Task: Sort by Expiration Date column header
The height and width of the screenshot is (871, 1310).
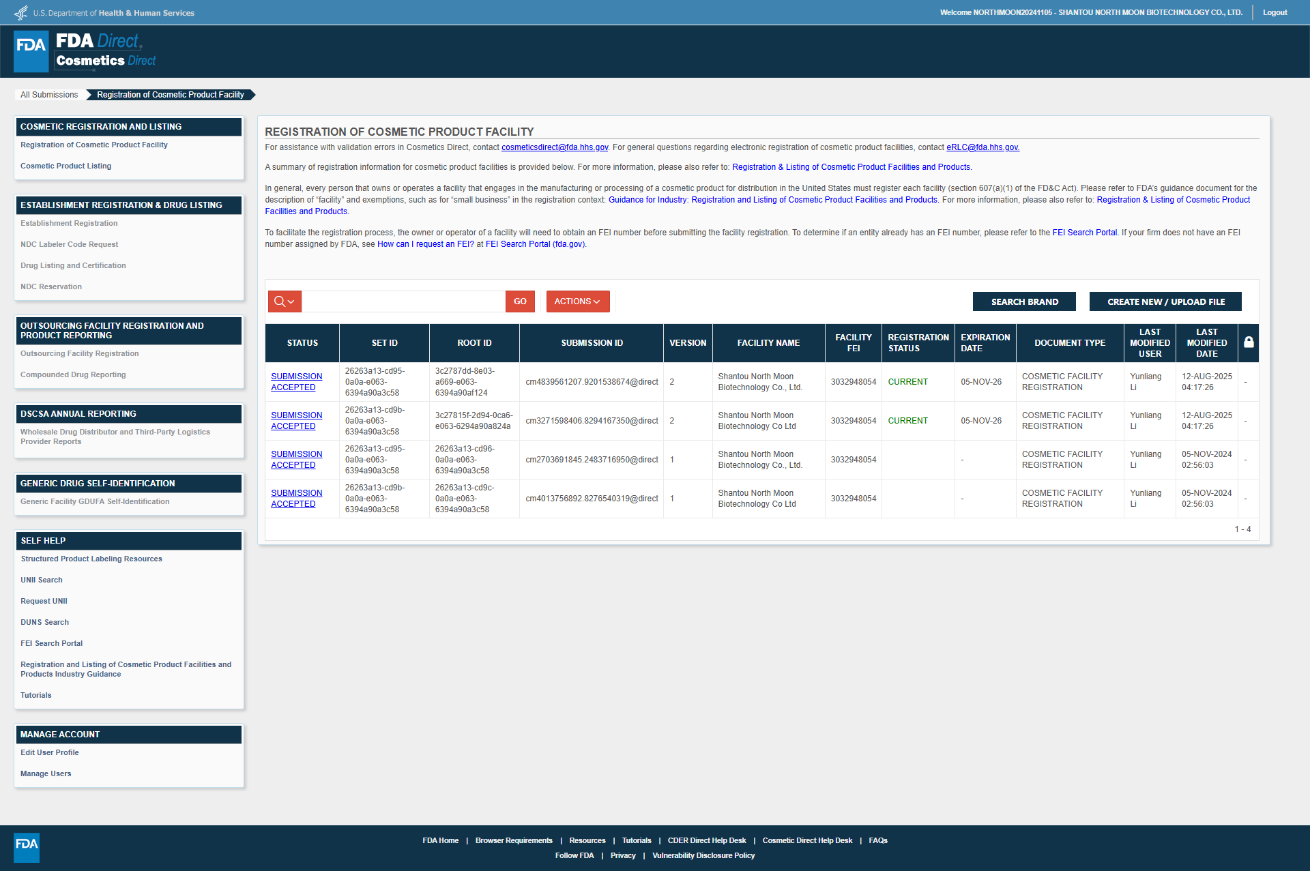Action: click(985, 343)
